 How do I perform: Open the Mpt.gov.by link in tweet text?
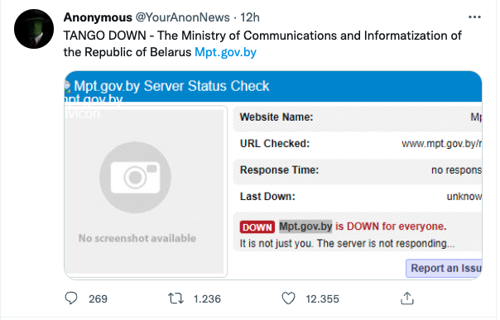pyautogui.click(x=225, y=52)
